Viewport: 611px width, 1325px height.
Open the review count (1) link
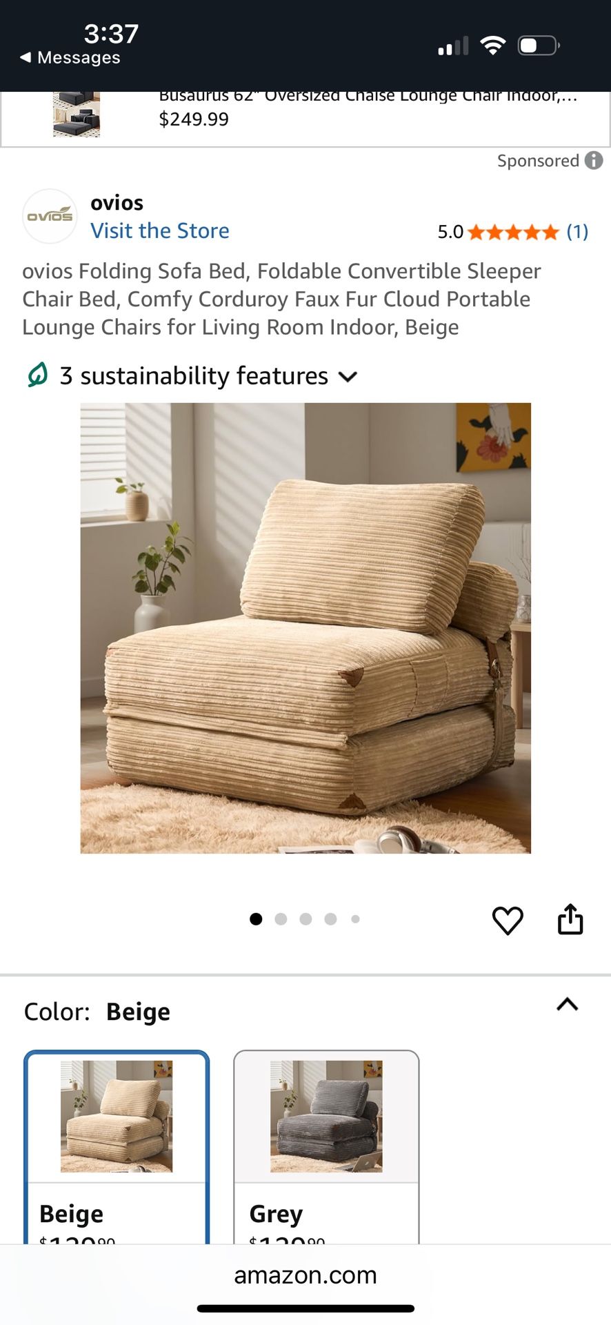(x=577, y=232)
